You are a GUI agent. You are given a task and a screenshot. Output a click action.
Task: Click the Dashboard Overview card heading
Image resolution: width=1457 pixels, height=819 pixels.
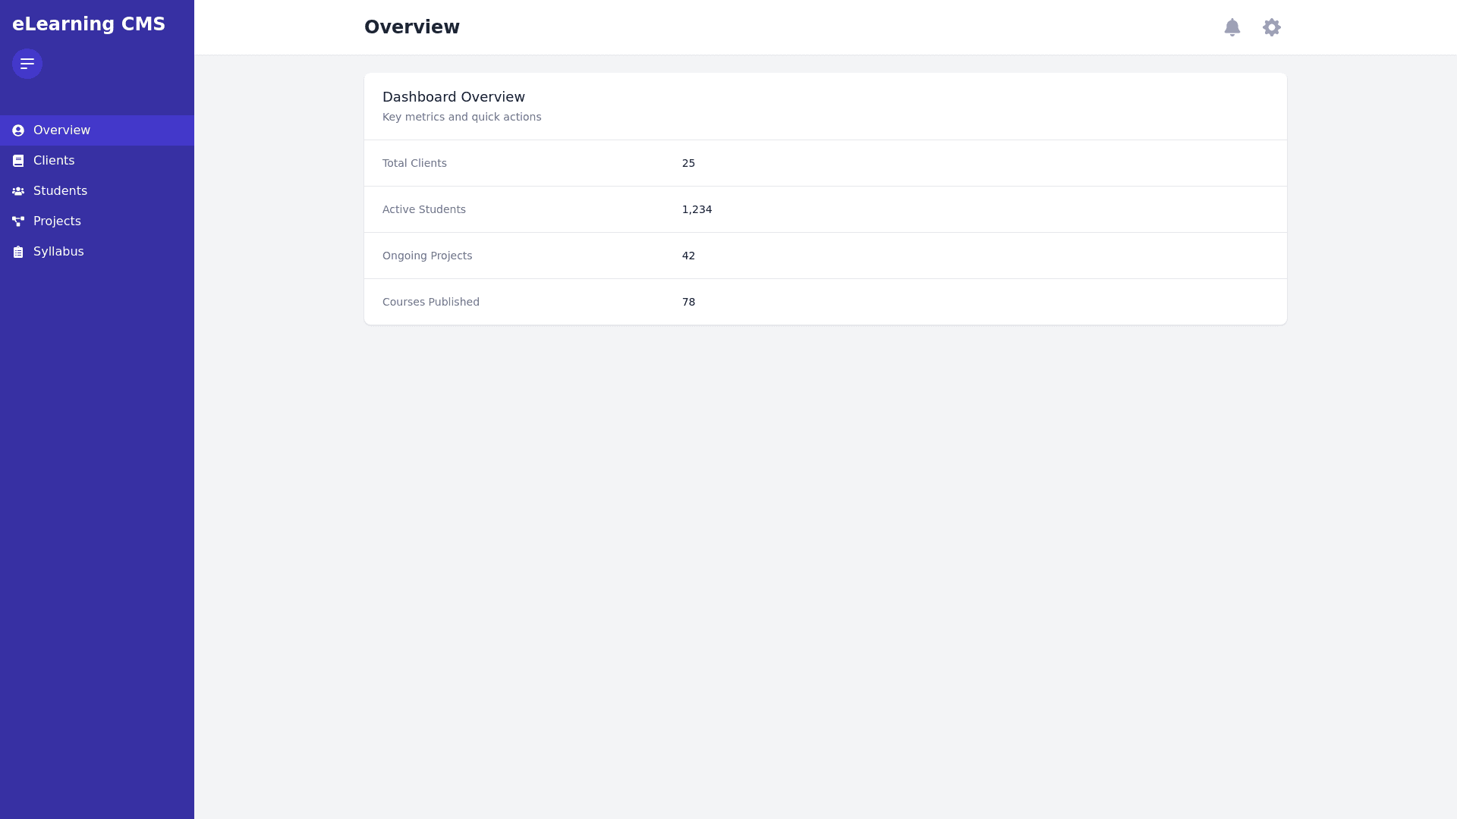454,97
